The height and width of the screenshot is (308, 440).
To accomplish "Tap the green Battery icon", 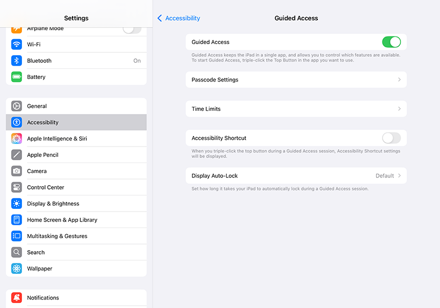I will coord(16,77).
